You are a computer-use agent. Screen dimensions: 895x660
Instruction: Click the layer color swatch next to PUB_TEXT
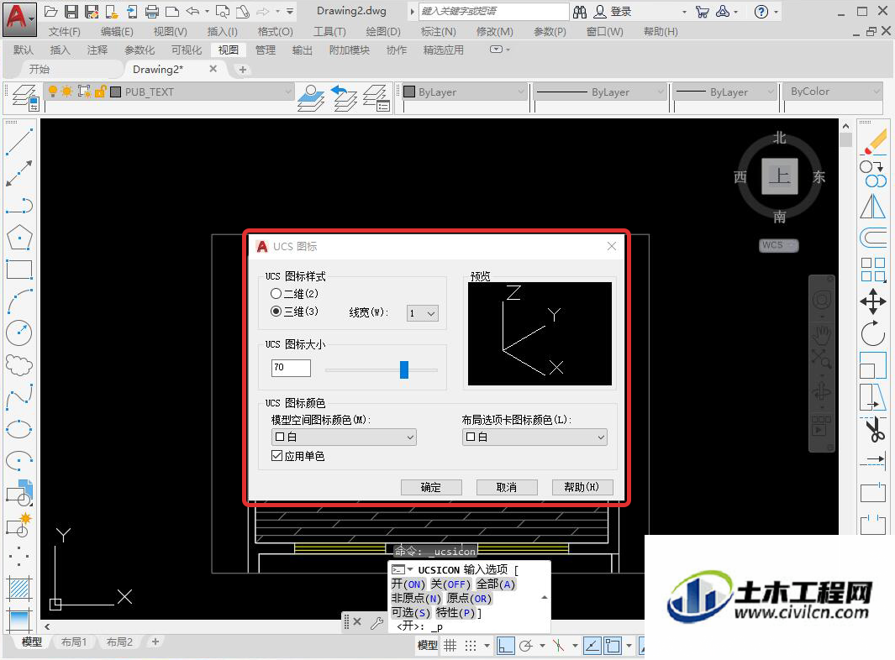[x=115, y=92]
